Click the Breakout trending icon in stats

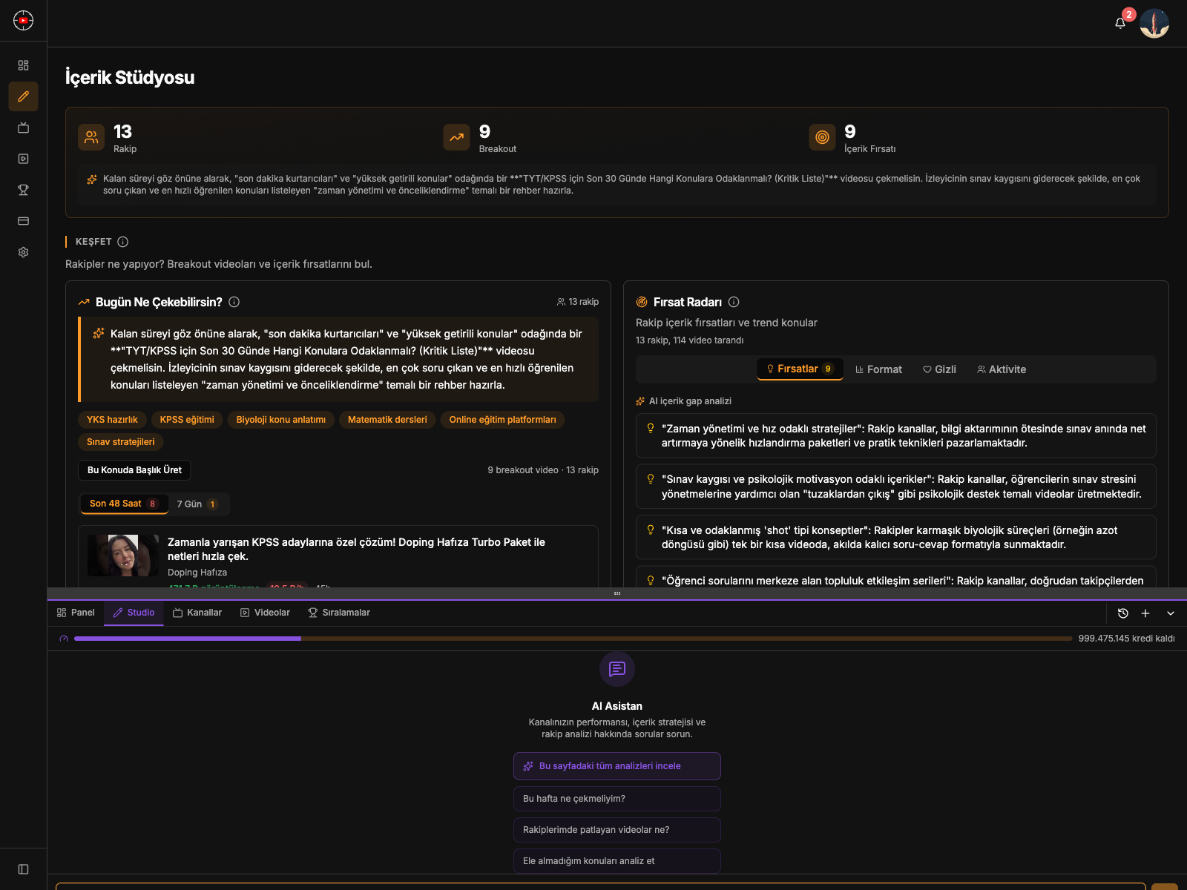[x=457, y=137]
